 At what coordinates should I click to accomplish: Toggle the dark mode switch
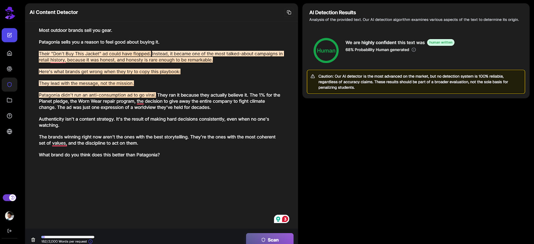(x=9, y=198)
